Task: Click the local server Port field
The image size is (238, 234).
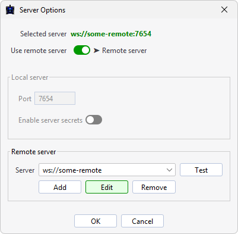Action: 55,98
